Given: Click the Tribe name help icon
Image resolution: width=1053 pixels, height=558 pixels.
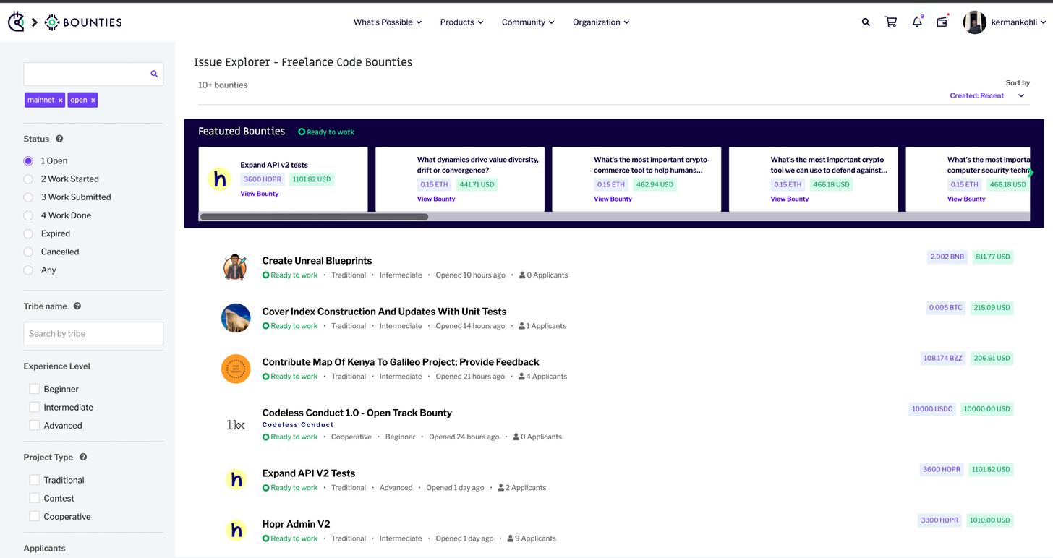Looking at the screenshot, I should pos(77,306).
